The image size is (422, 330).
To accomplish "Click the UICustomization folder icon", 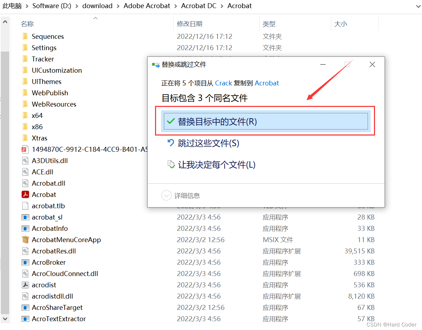I will point(25,70).
